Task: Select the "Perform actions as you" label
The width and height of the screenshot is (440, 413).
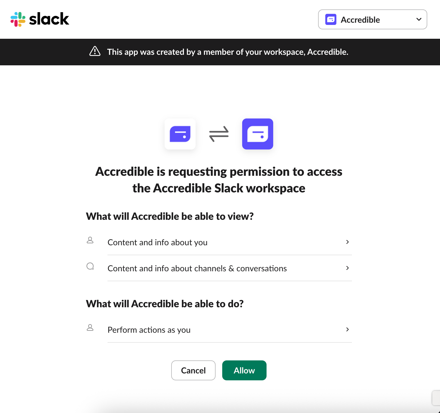Action: tap(149, 330)
